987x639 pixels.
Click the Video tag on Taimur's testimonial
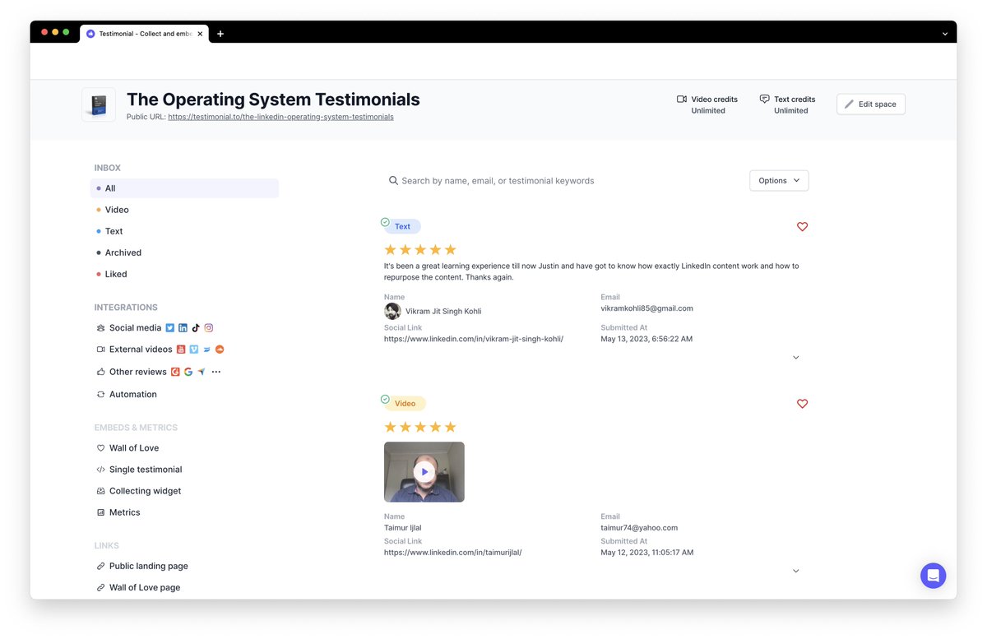click(405, 404)
